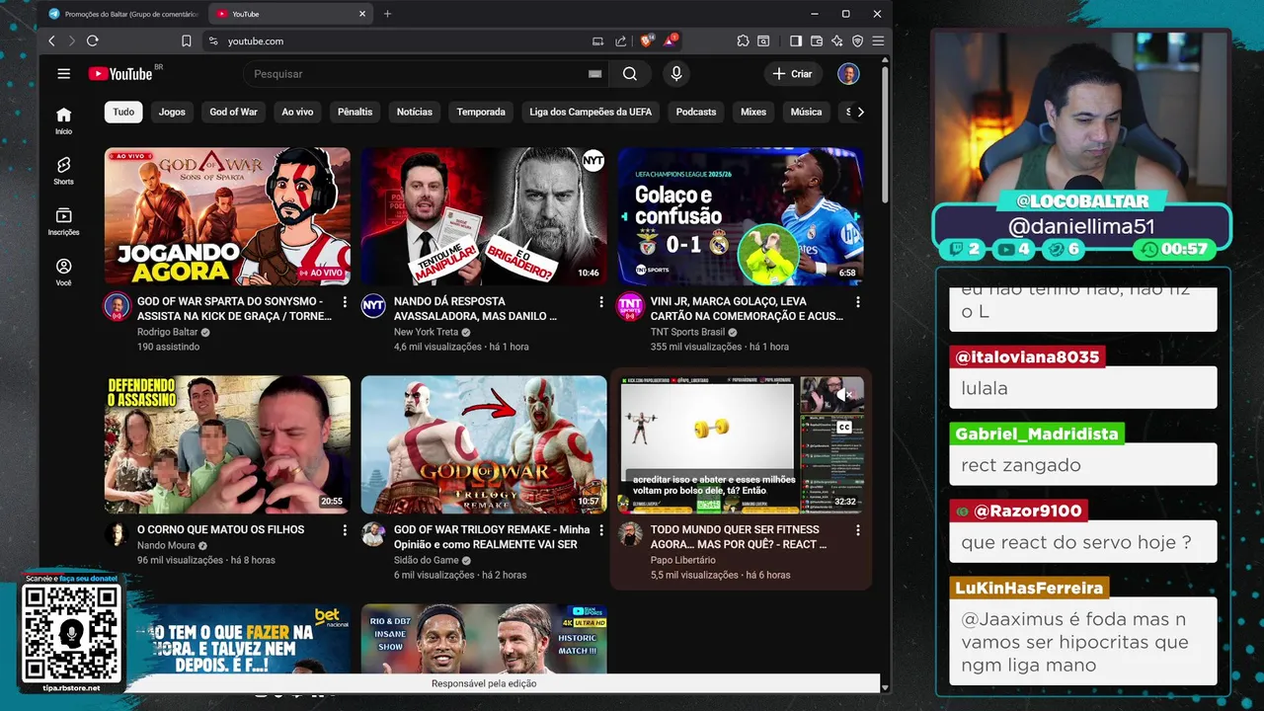
Task: Open the YouTube hamburger guide menu
Action: click(63, 74)
